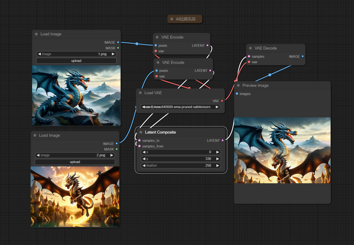Open image selector showing 1.png
This screenshot has width=354, height=245.
click(x=76, y=54)
